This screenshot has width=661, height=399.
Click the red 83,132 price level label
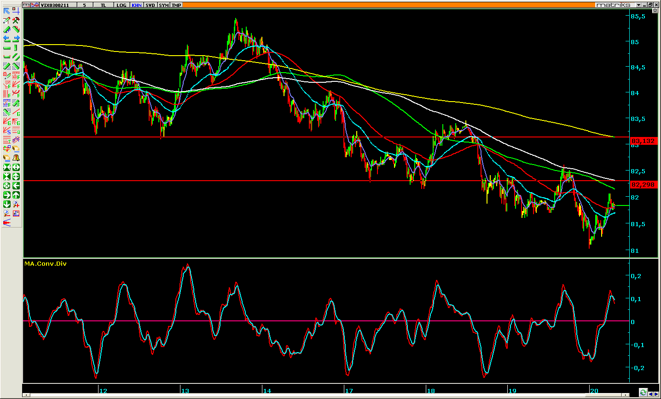point(643,141)
